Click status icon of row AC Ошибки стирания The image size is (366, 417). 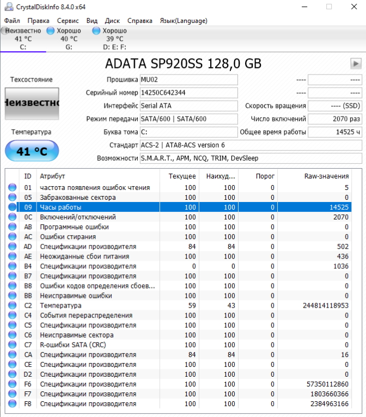pyautogui.click(x=12, y=237)
